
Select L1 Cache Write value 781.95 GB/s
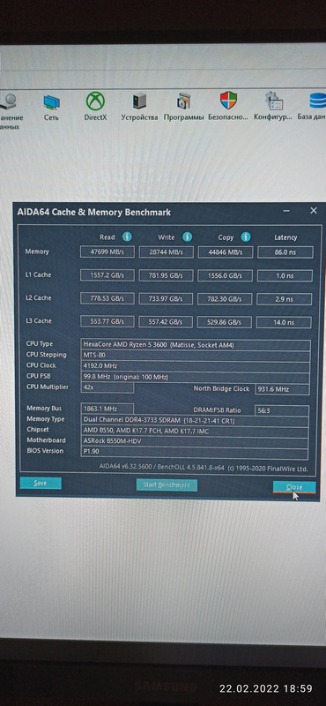pos(166,275)
